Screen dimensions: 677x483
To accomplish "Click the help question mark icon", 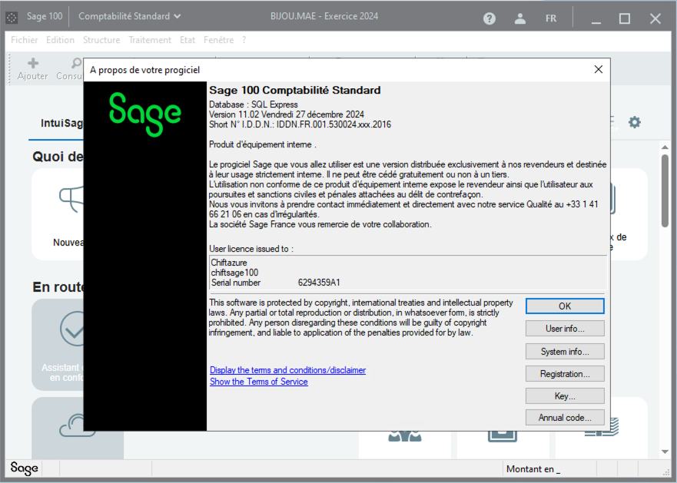I will 489,18.
